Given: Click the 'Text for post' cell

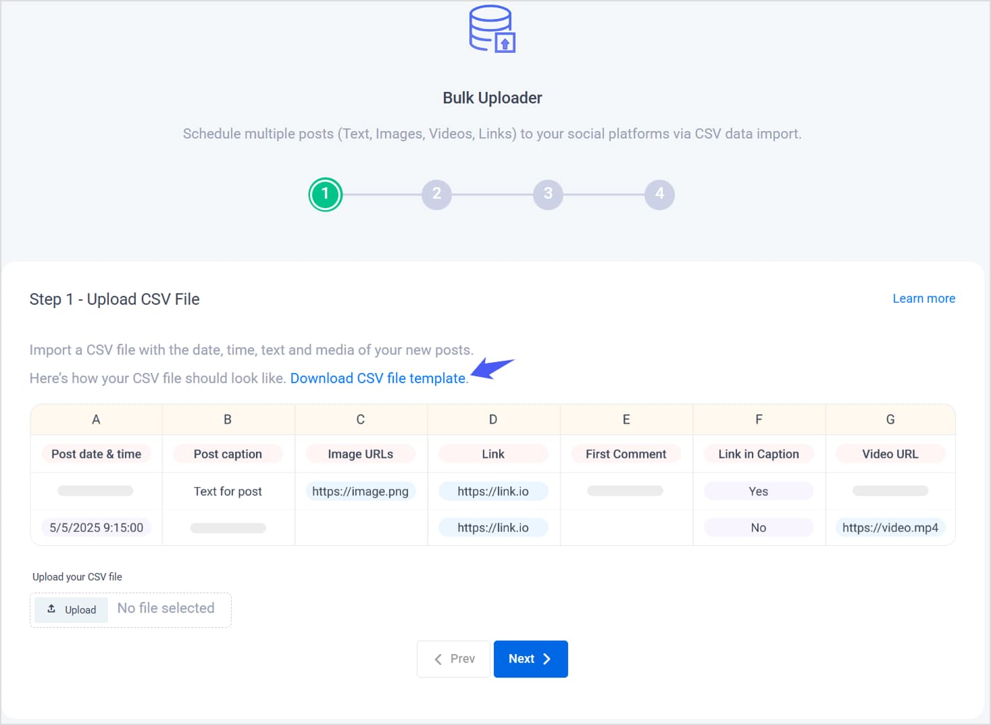Looking at the screenshot, I should [228, 491].
